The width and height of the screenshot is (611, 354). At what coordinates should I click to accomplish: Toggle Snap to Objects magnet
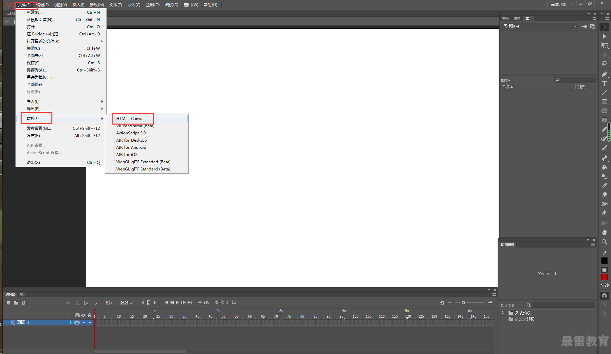[604, 296]
